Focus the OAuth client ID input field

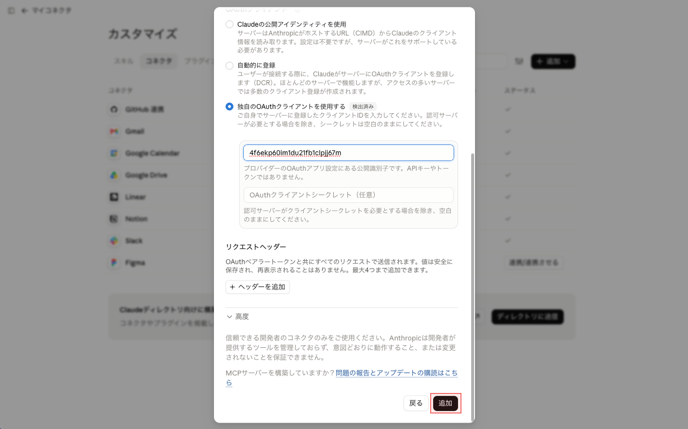(348, 153)
